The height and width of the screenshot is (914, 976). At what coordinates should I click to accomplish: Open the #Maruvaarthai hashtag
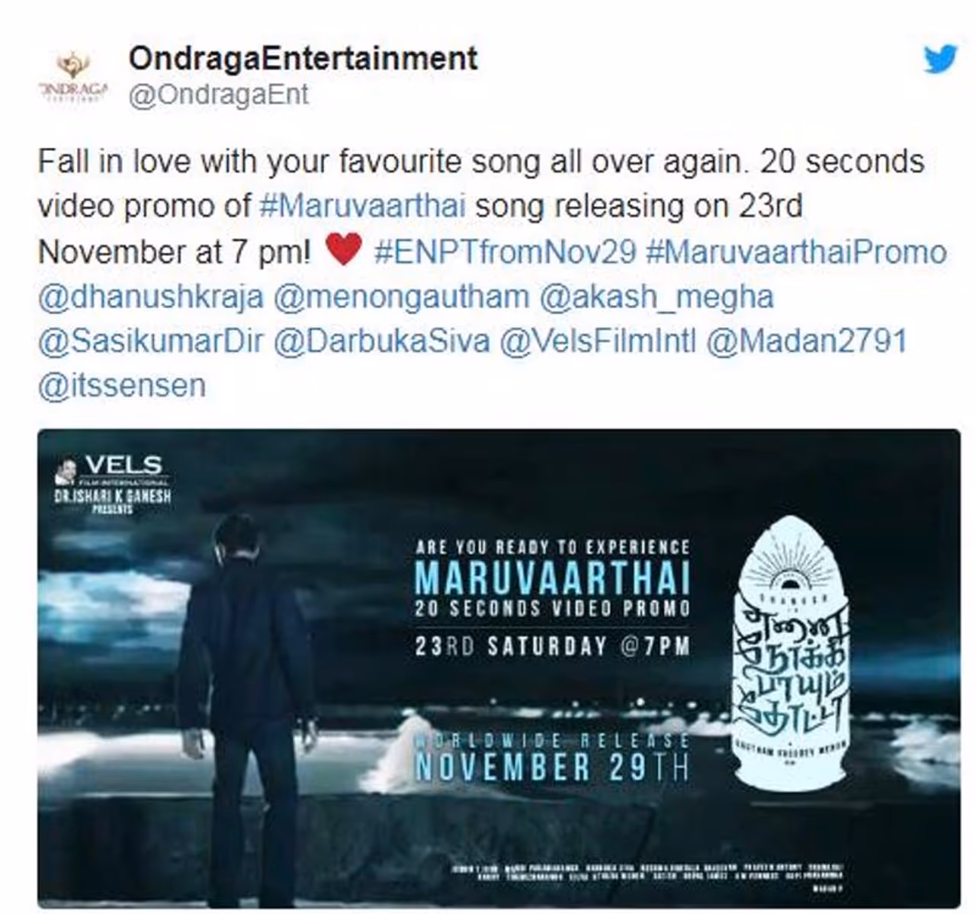tap(362, 206)
